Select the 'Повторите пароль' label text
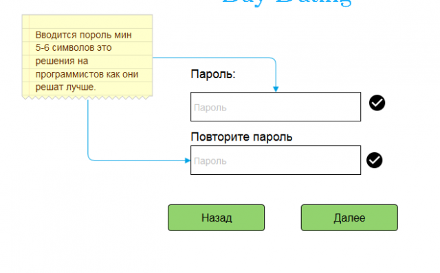 click(241, 137)
